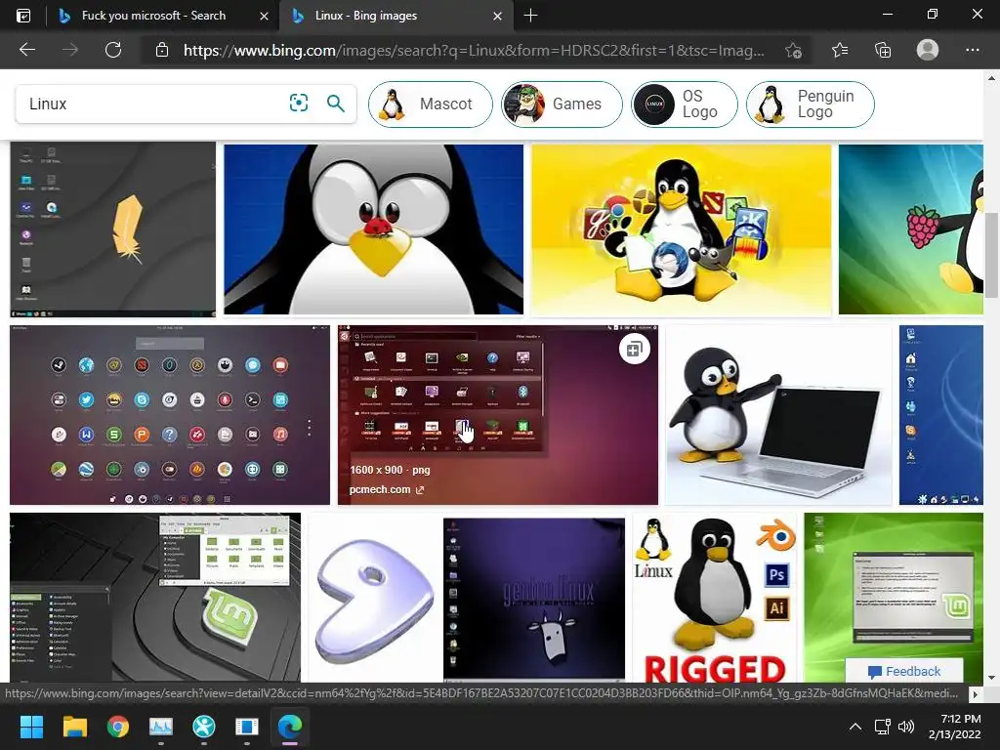Open the browser profile avatar
Screen dimensions: 1000x750
coord(928,50)
